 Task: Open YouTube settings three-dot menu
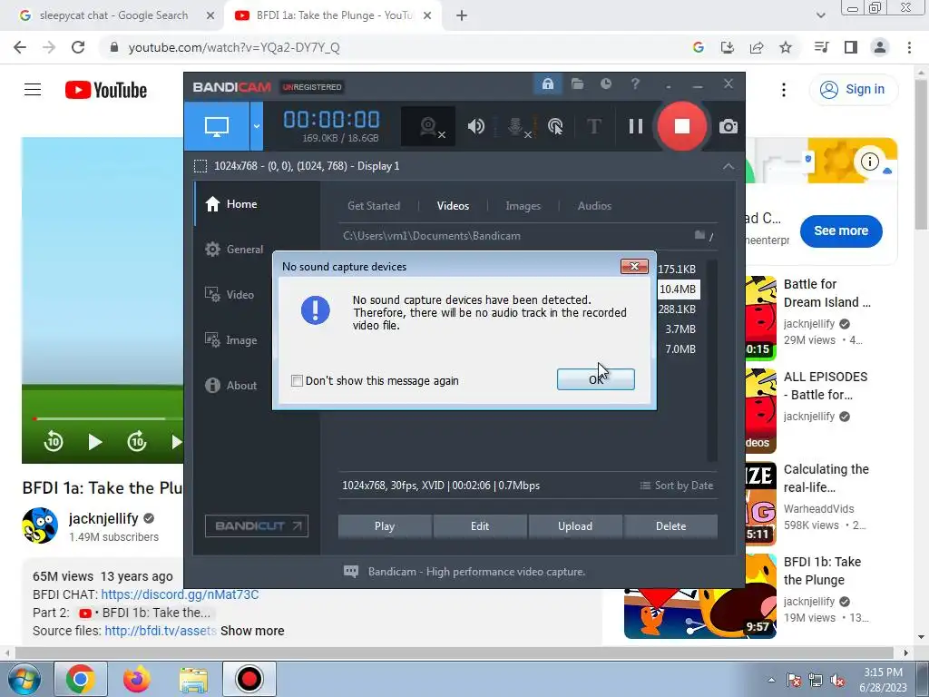click(x=784, y=90)
